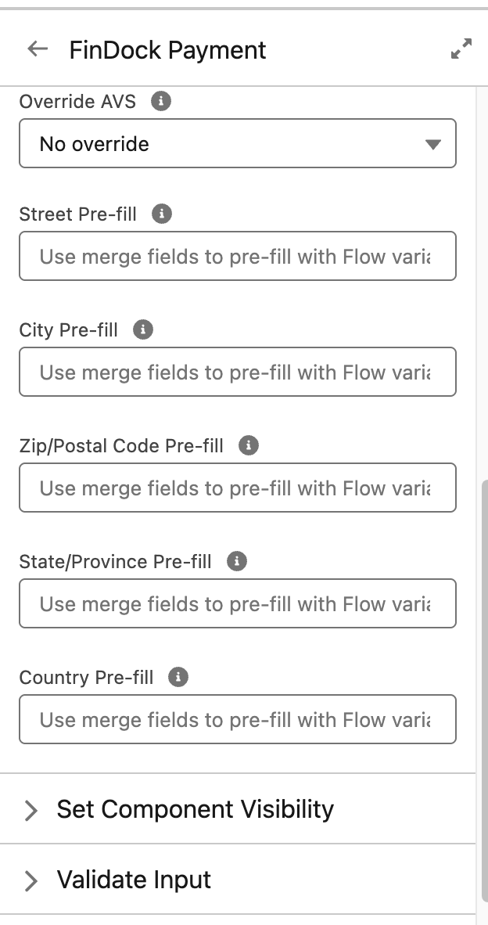Image resolution: width=488 pixels, height=925 pixels.
Task: Click the back arrow to leave FinDock Payment
Action: tap(36, 49)
